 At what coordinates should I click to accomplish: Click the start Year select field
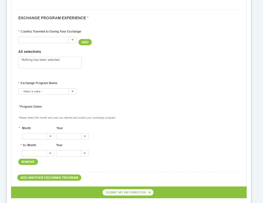tap(69, 136)
